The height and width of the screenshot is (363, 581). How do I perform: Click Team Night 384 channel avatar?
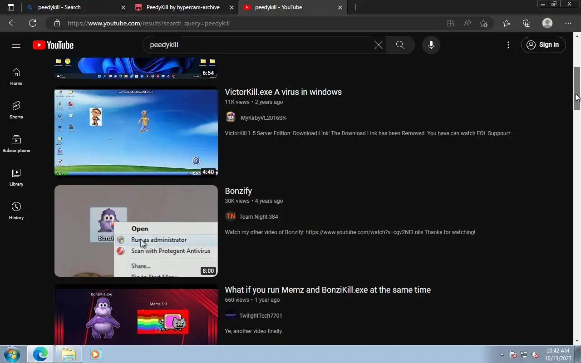[x=231, y=216]
